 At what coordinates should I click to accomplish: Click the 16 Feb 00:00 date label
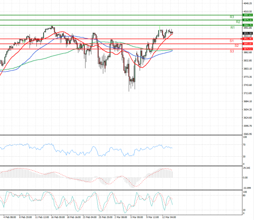coord(58,217)
